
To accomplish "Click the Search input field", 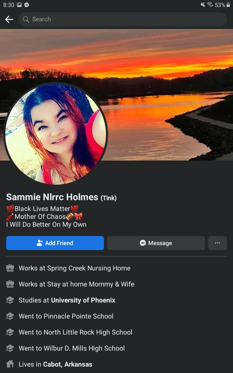I will (x=122, y=20).
